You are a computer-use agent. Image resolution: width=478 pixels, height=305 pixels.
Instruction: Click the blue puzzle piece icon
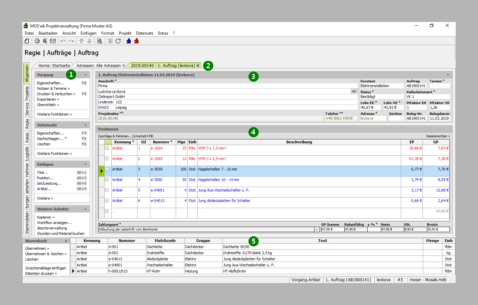129,41
